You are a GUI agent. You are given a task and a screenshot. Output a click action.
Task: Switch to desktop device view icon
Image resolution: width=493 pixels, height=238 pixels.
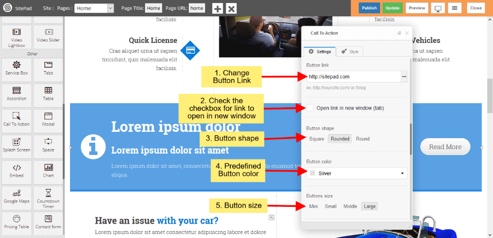click(x=438, y=8)
